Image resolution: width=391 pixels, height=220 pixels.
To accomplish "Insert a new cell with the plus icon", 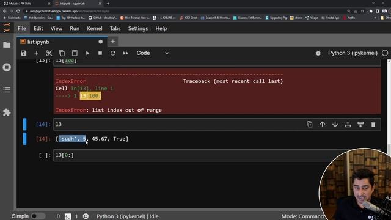I will (37, 53).
